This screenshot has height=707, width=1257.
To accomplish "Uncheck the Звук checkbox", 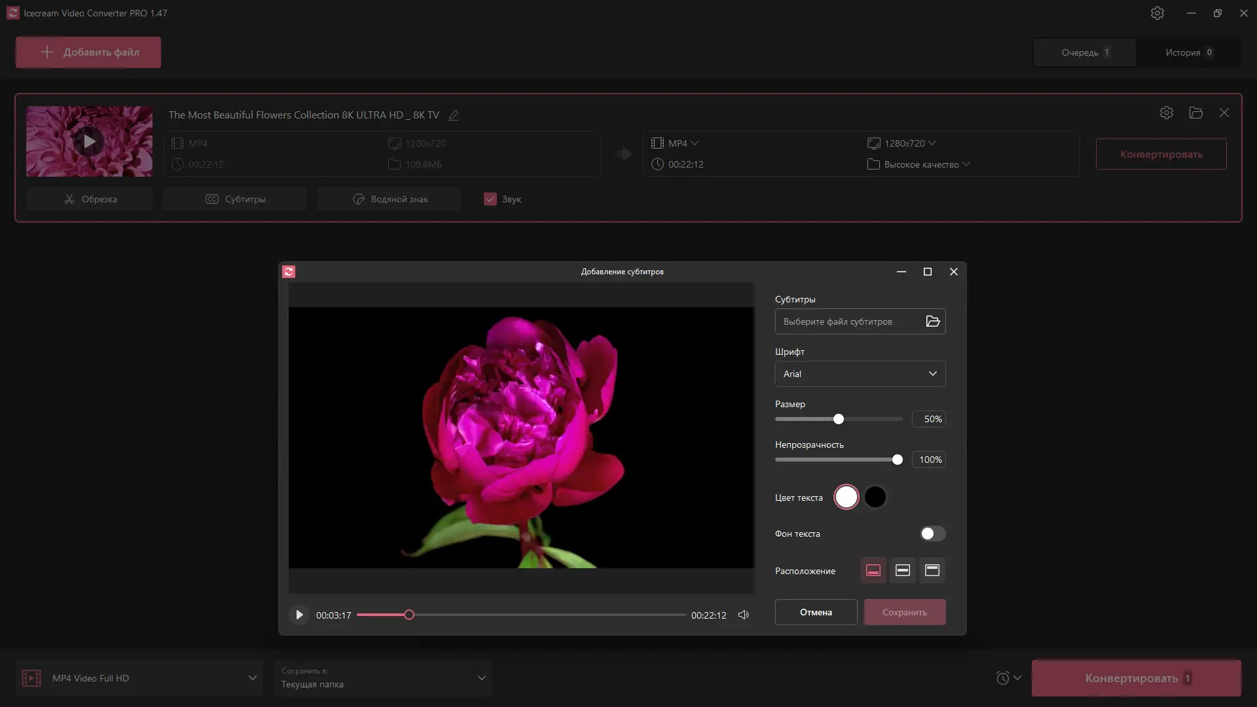I will (x=490, y=199).
